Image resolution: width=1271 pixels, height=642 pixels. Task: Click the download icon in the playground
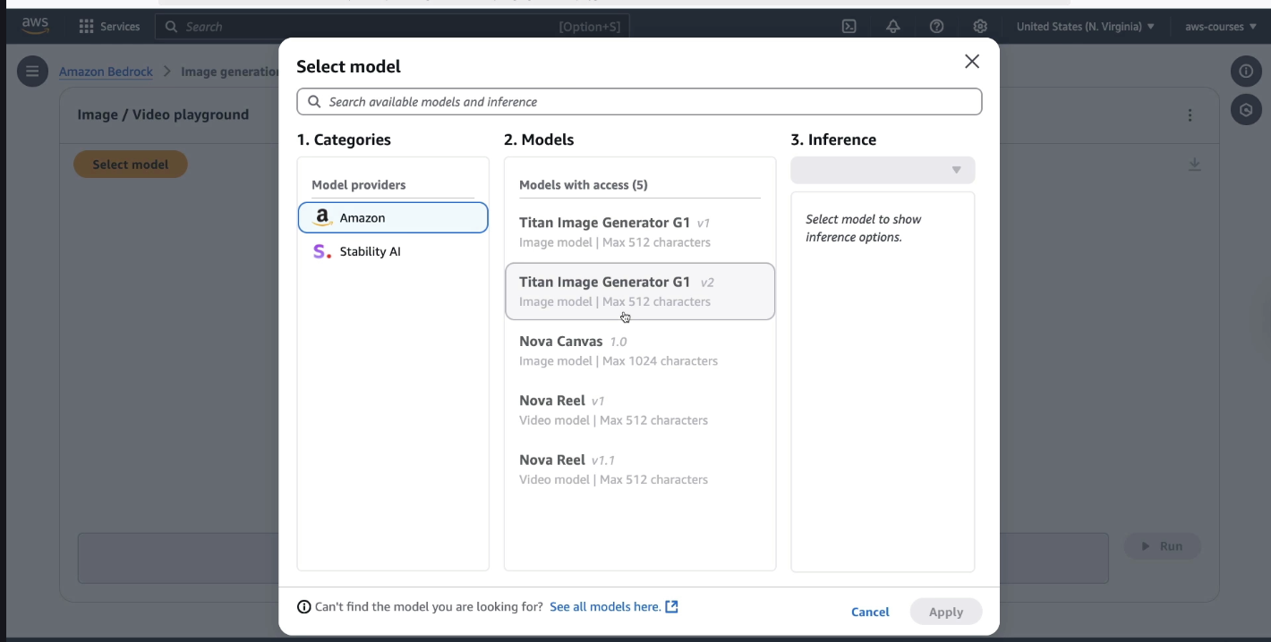1194,165
